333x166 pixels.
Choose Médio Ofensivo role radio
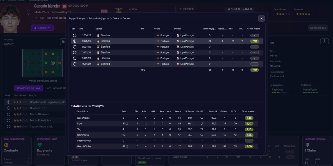pos(9,114)
